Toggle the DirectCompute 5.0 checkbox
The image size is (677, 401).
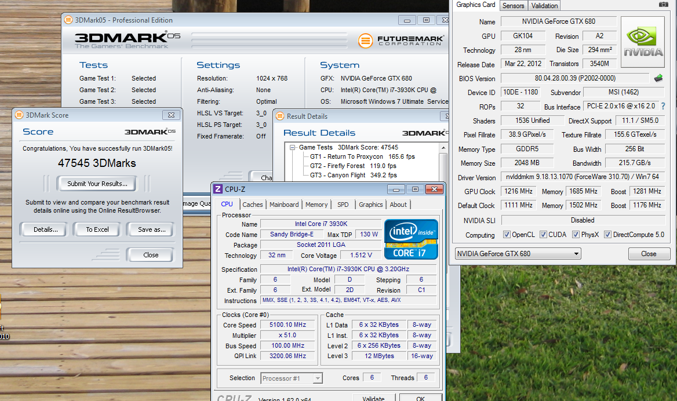pyautogui.click(x=607, y=235)
